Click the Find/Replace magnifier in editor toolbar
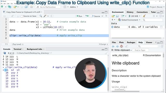Viewport: 166px width, 93px height. coord(41,16)
